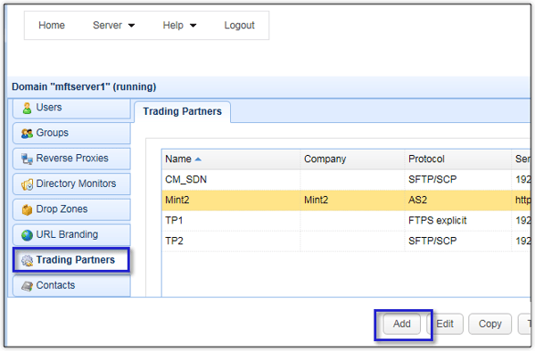The width and height of the screenshot is (535, 351).
Task: Open the URL Branding module
Action: (x=71, y=235)
